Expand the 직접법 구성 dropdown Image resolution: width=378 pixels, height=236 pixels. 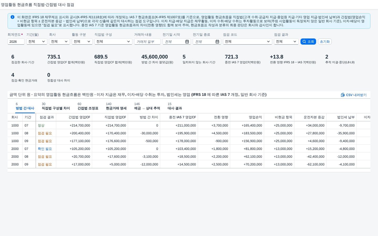pyautogui.click(x=113, y=42)
